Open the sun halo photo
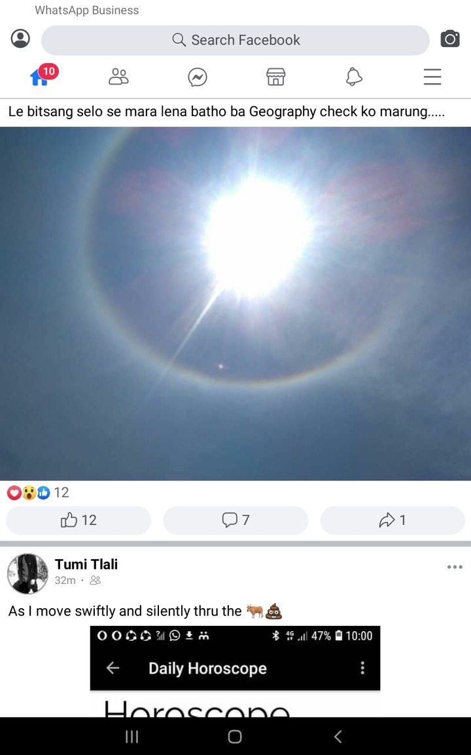The image size is (471, 755). (x=235, y=303)
